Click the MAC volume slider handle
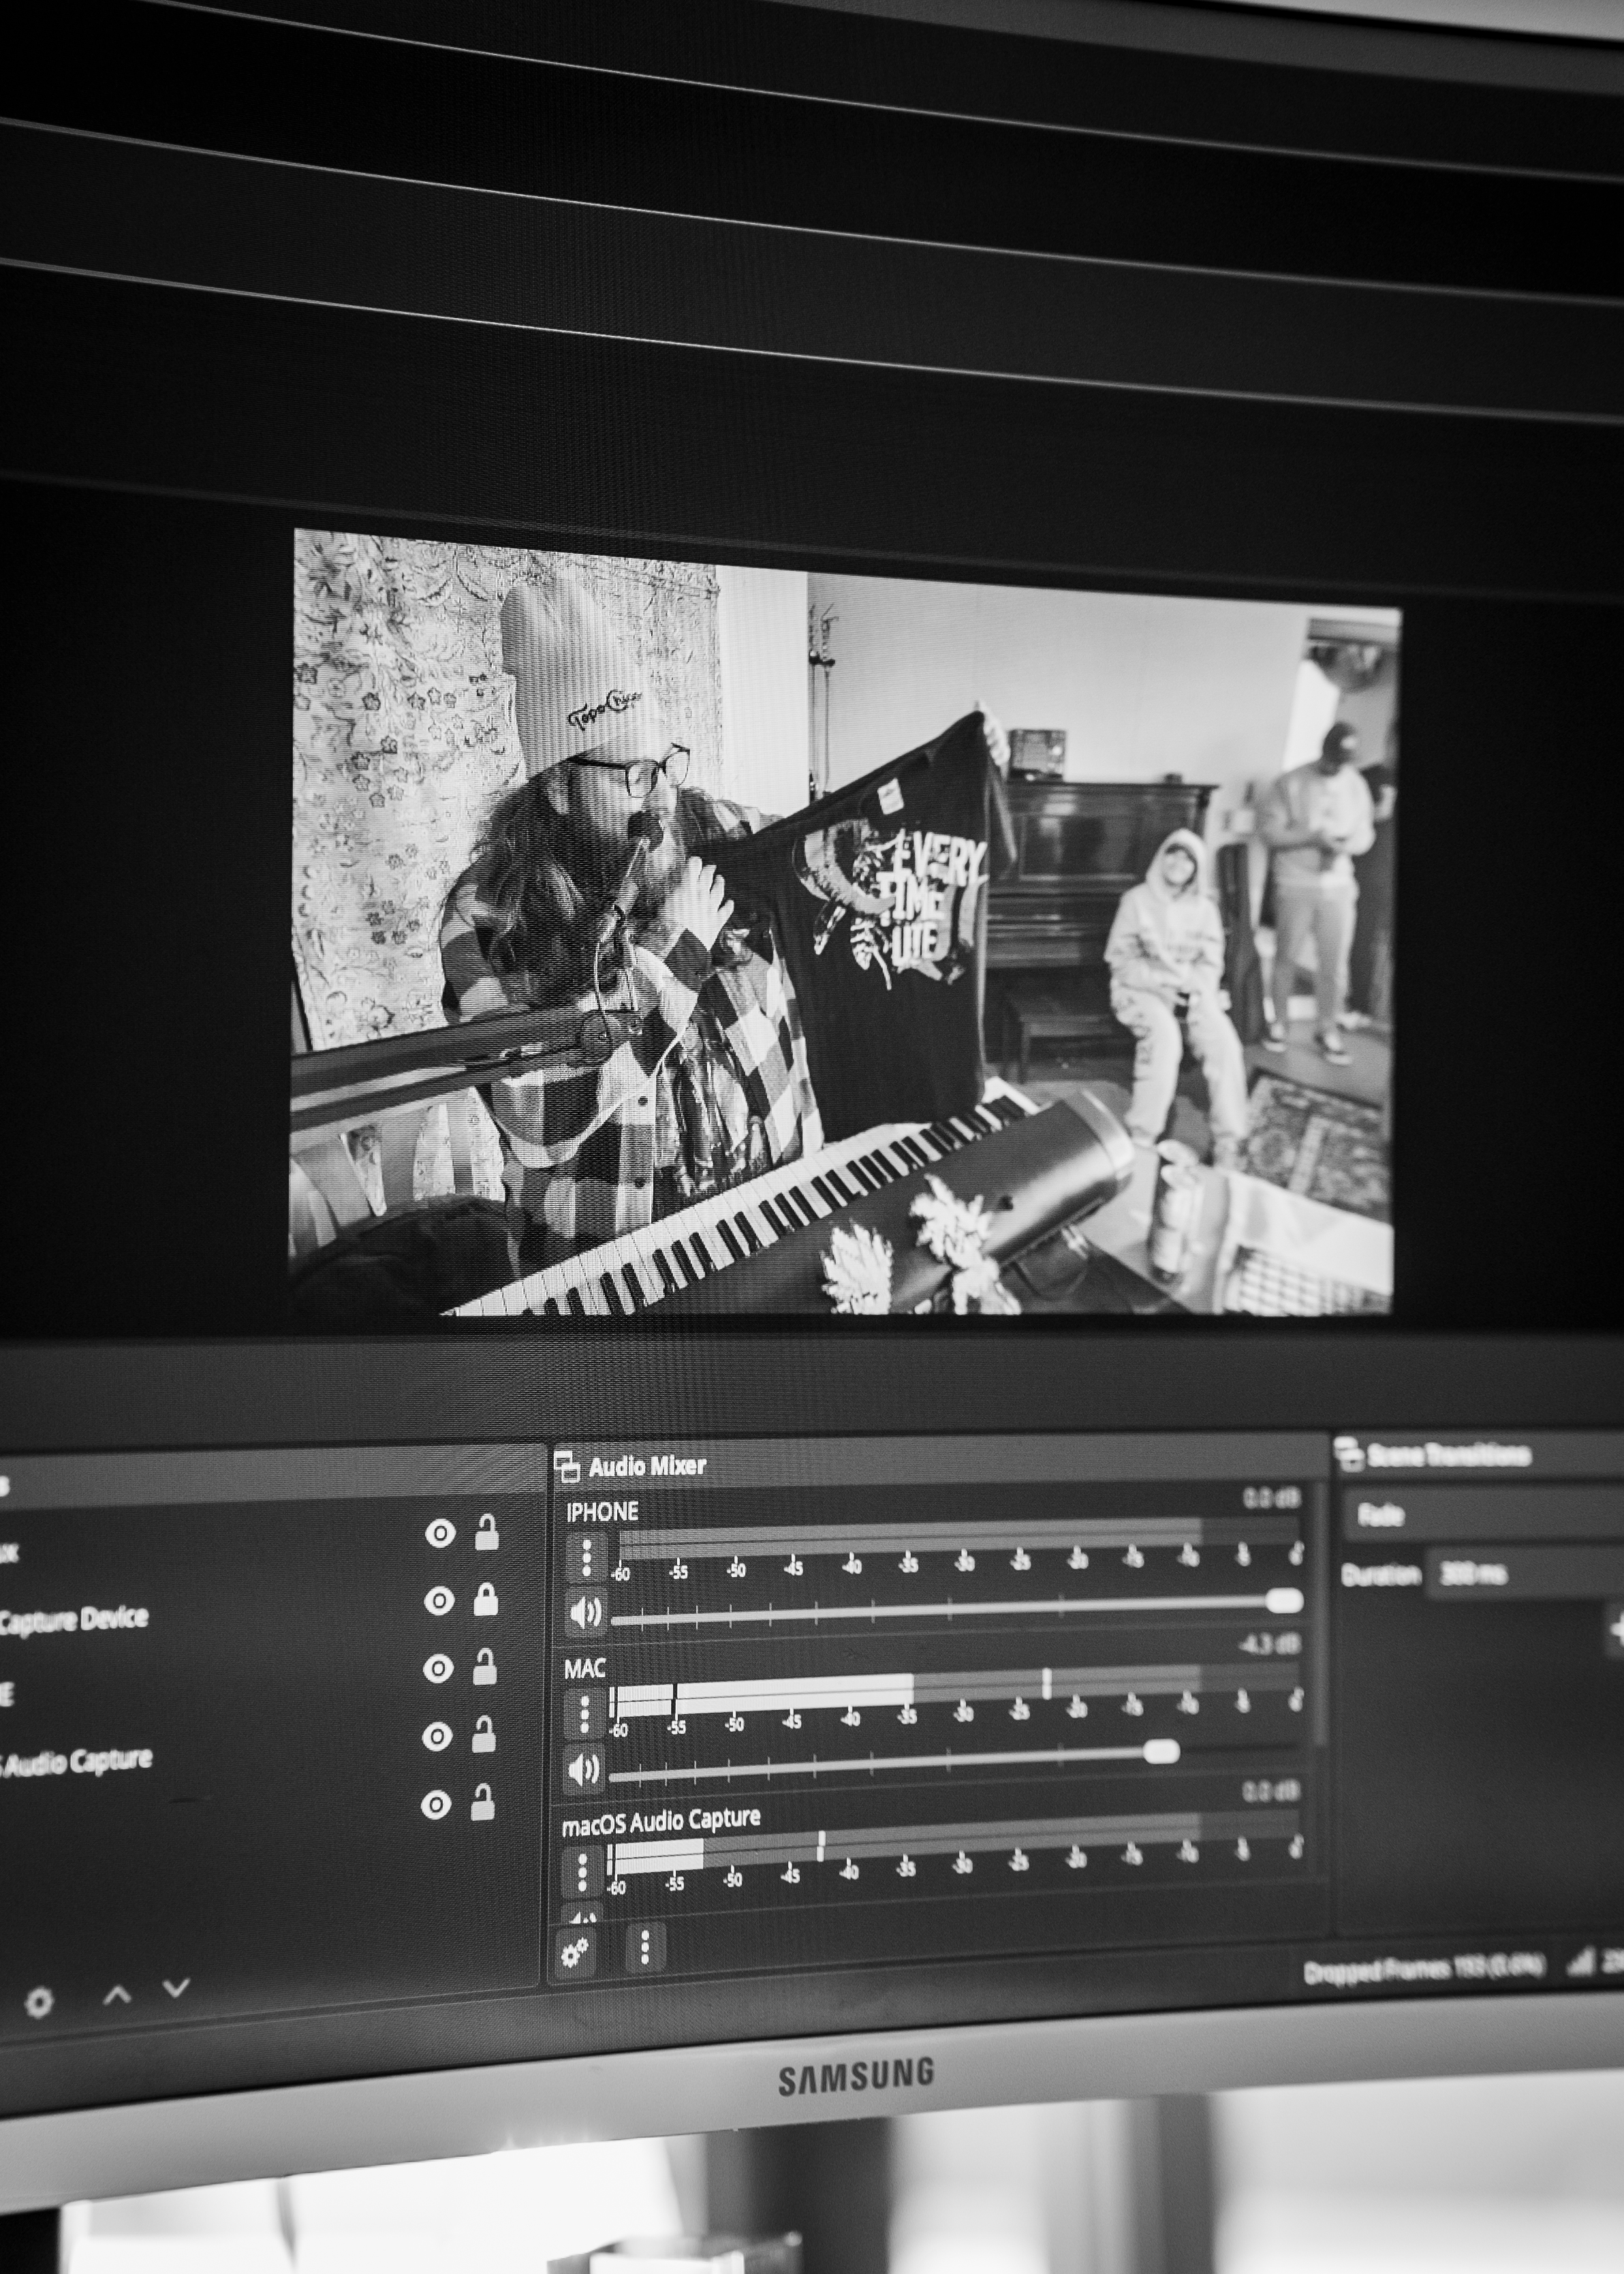The width and height of the screenshot is (1624, 2274). pyautogui.click(x=1160, y=1751)
